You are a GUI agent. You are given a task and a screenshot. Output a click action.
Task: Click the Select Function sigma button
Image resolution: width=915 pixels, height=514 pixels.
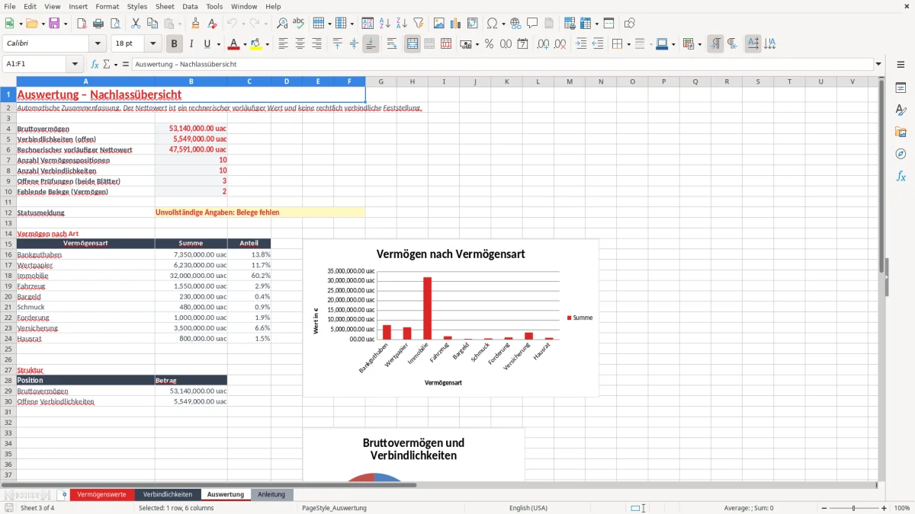106,64
